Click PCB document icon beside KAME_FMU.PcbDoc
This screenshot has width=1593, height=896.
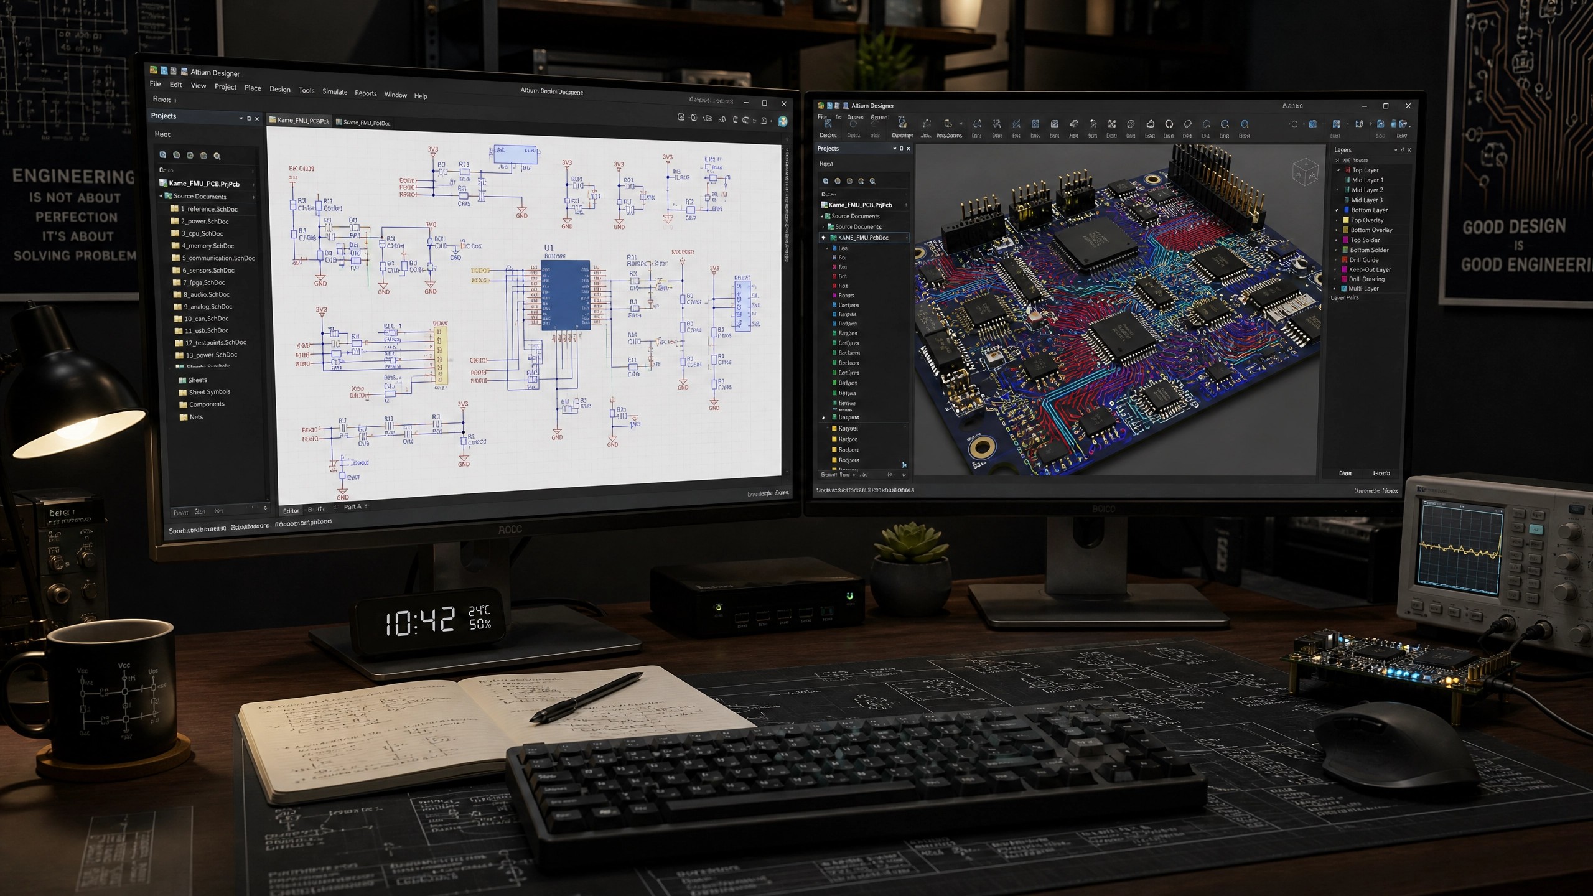[x=833, y=238]
